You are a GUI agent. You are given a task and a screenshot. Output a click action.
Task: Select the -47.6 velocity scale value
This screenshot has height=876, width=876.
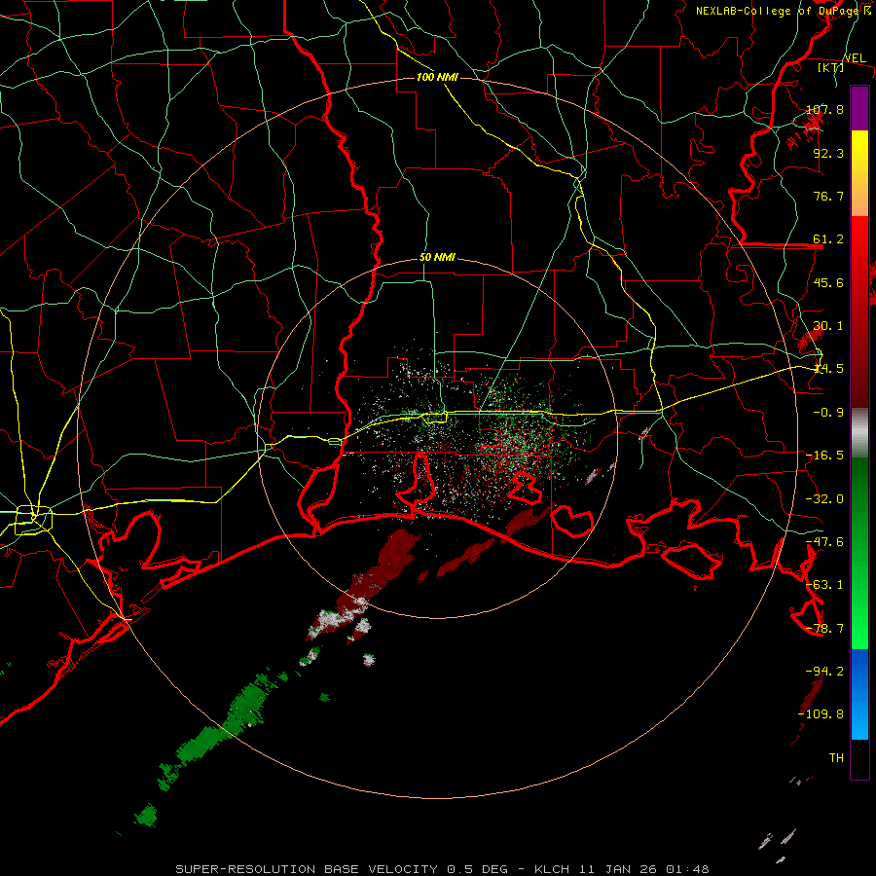click(x=825, y=542)
